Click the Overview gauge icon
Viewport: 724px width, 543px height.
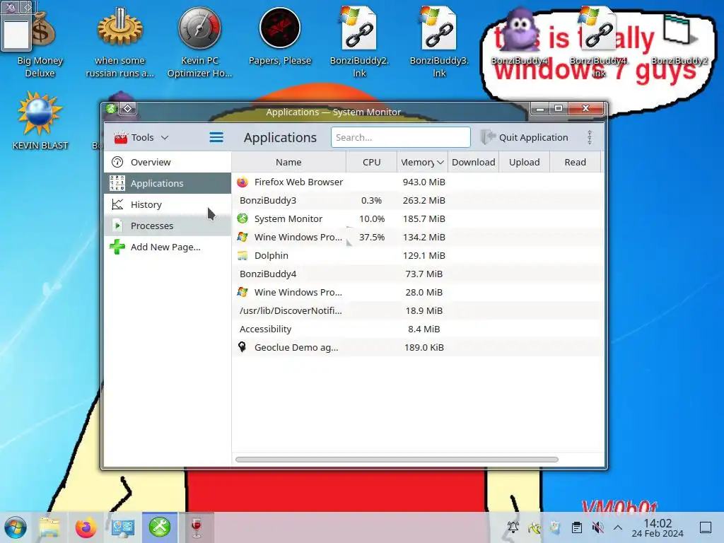117,162
